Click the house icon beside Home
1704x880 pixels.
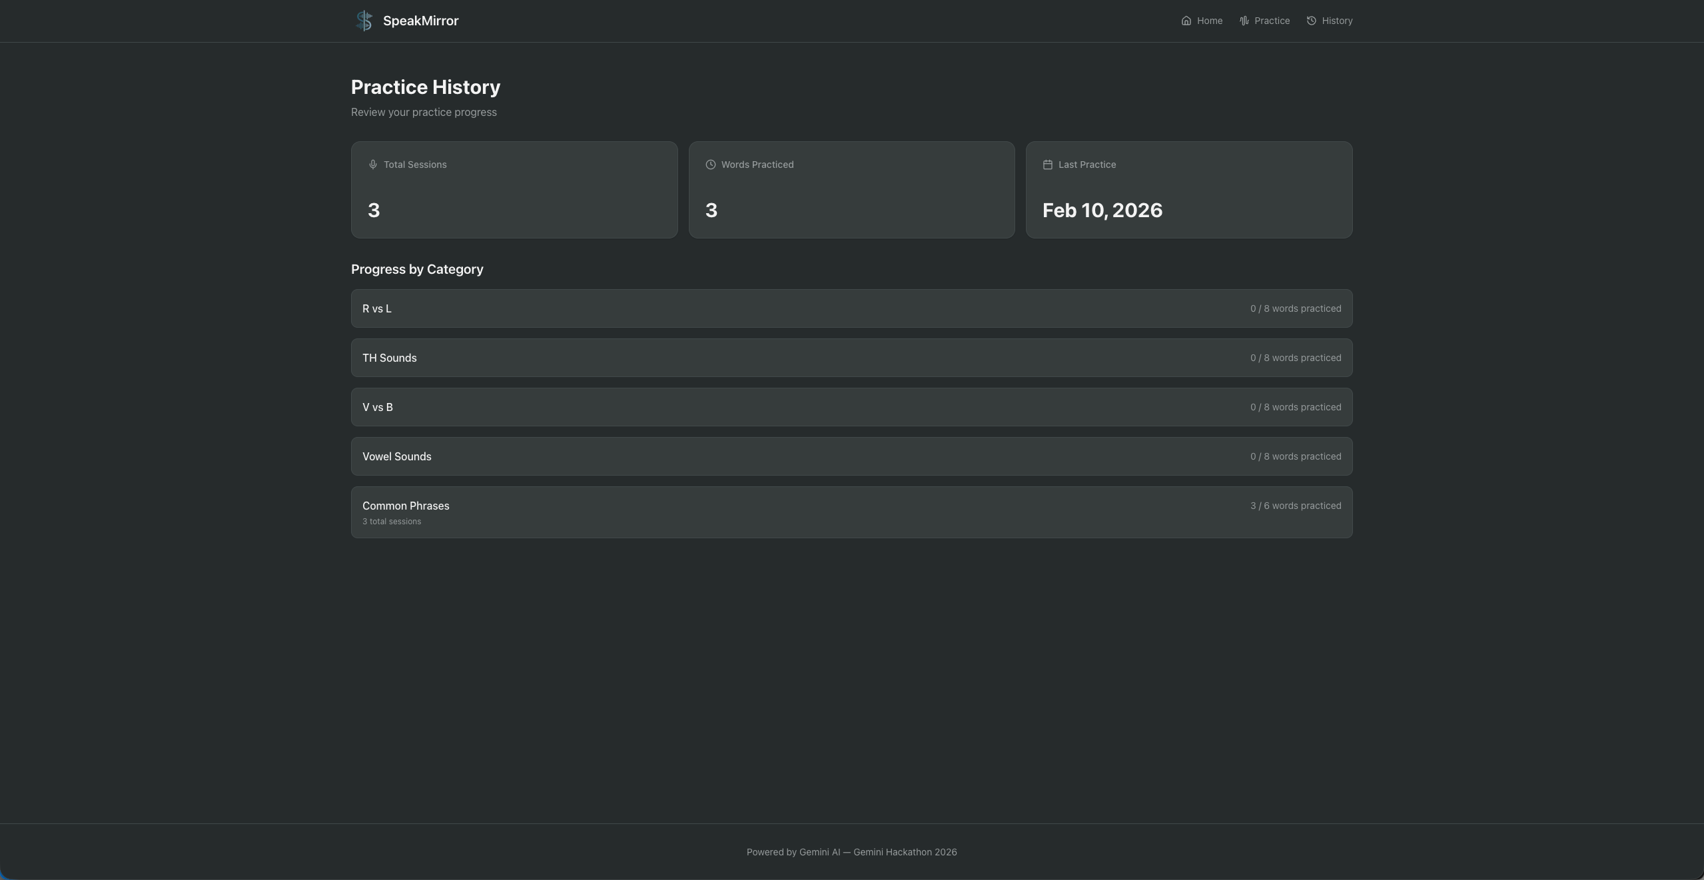click(x=1186, y=21)
